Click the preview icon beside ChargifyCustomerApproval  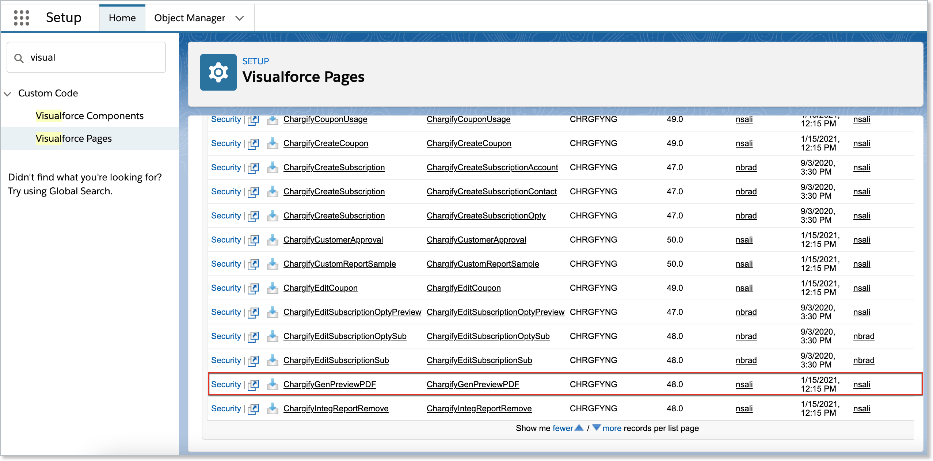tap(254, 240)
